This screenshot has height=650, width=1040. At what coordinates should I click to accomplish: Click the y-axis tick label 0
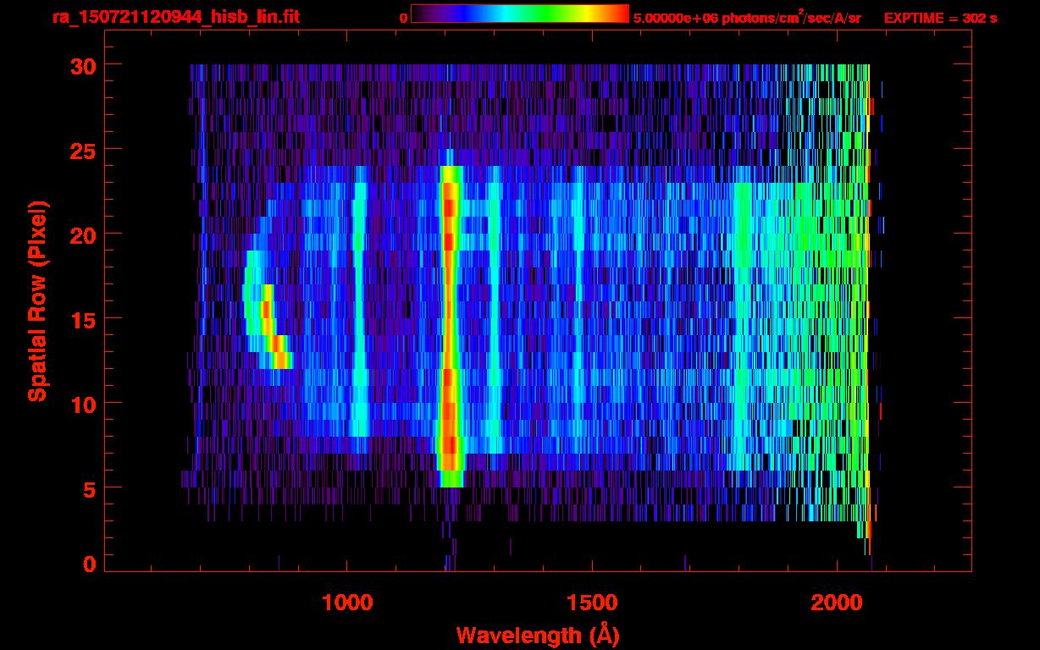coord(88,565)
